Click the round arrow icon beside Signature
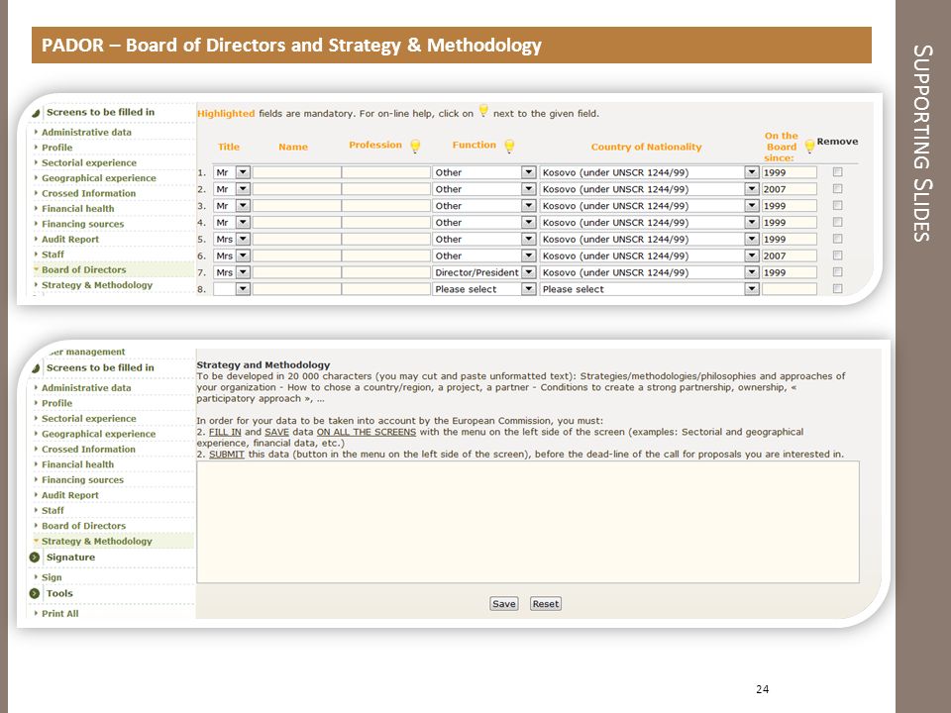The height and width of the screenshot is (713, 951). click(35, 558)
